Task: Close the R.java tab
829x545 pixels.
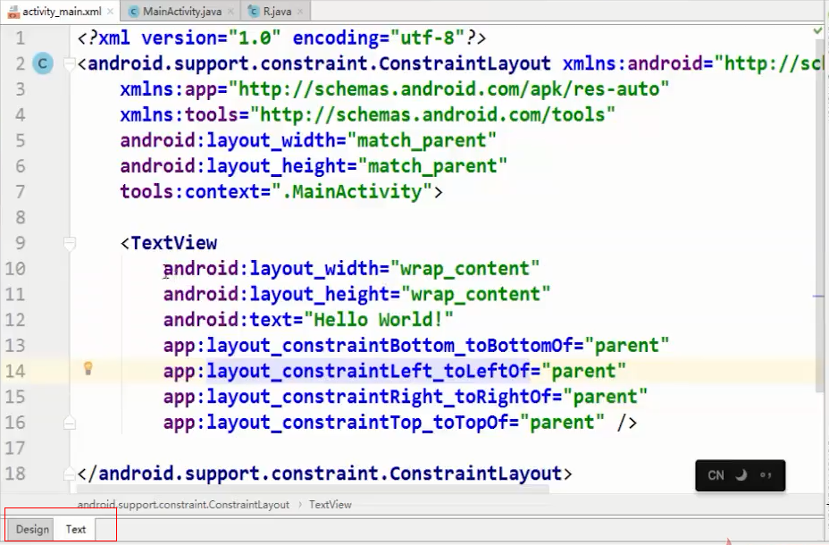Action: coord(300,11)
